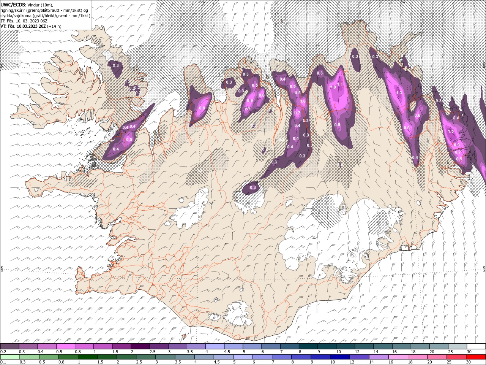Screen dimensions: 486x365
Task: Click the 1.0 precipitation value on the map
Action: pyautogui.click(x=333, y=87)
